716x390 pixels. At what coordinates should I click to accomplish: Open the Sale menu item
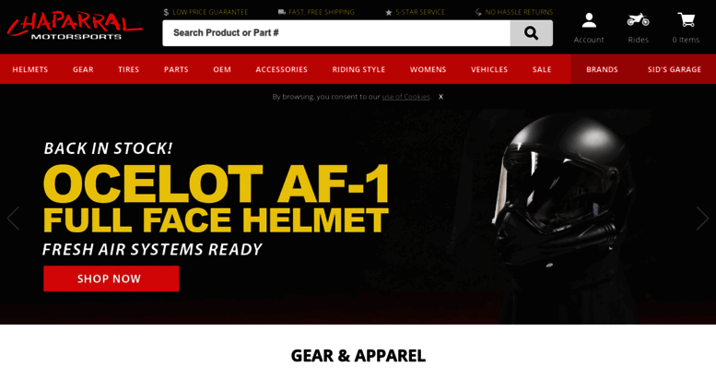[542, 69]
